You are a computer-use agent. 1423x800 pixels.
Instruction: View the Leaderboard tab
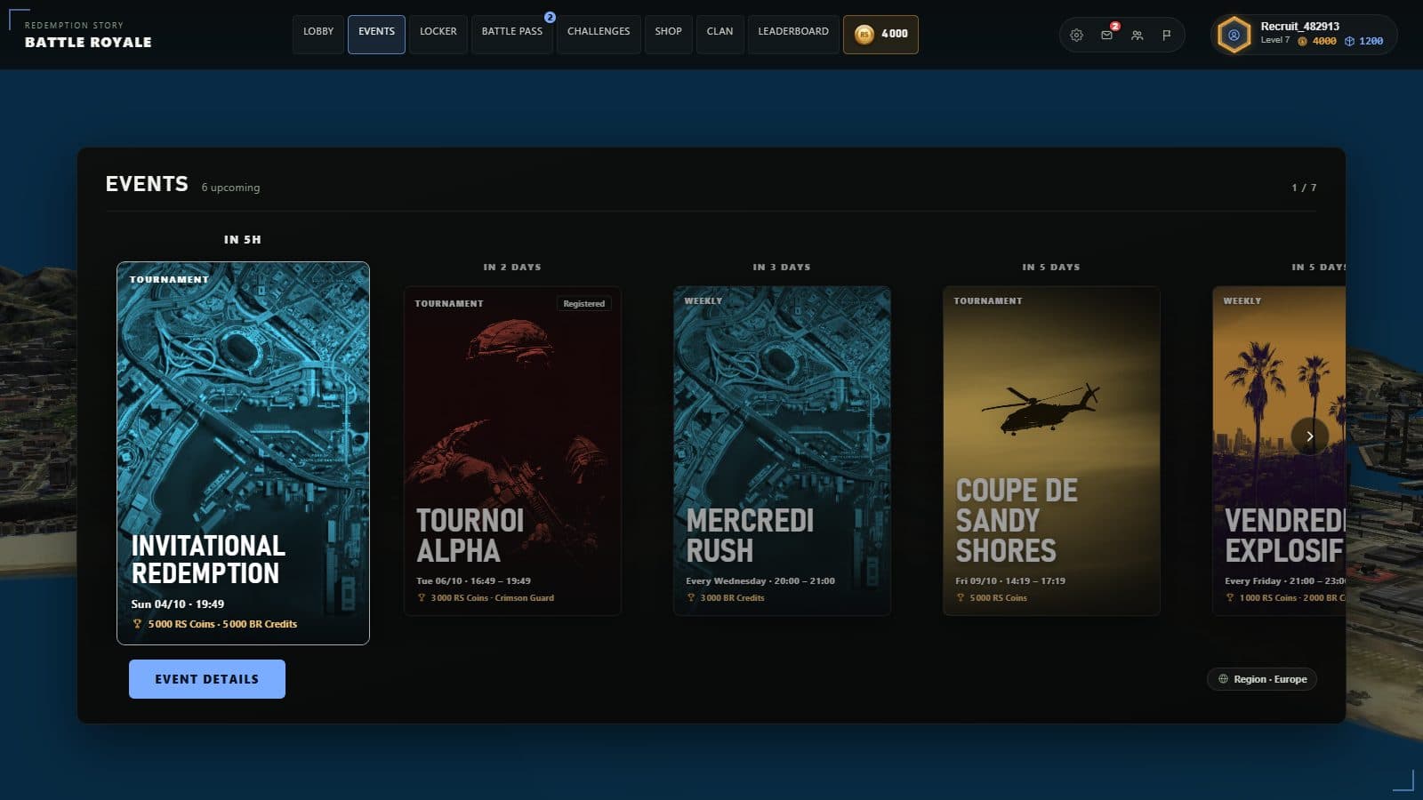[x=793, y=34]
